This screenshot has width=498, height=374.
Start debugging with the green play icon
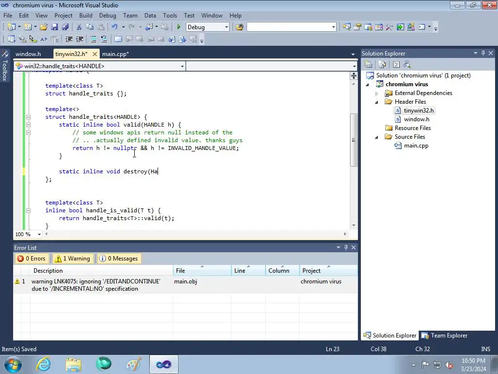pos(178,27)
